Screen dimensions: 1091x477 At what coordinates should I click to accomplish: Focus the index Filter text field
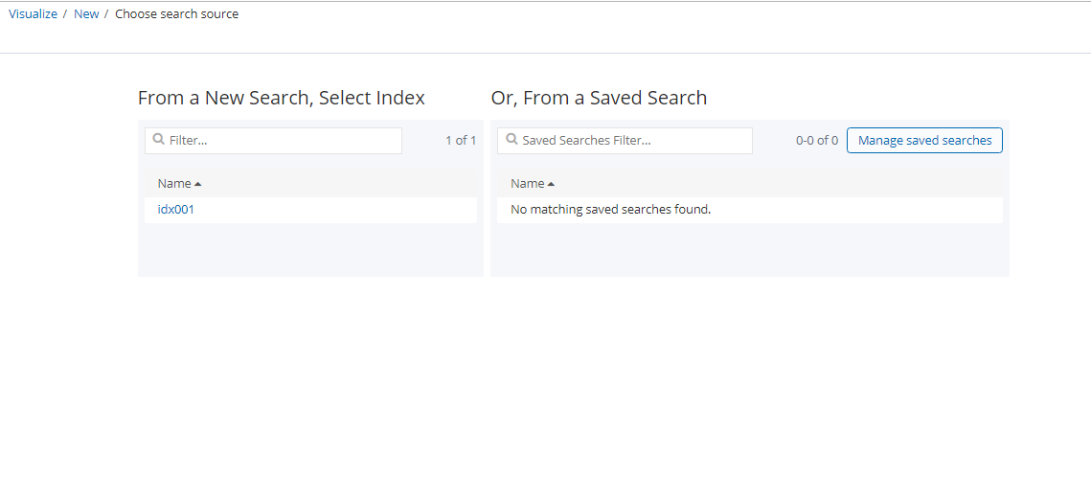click(x=283, y=141)
